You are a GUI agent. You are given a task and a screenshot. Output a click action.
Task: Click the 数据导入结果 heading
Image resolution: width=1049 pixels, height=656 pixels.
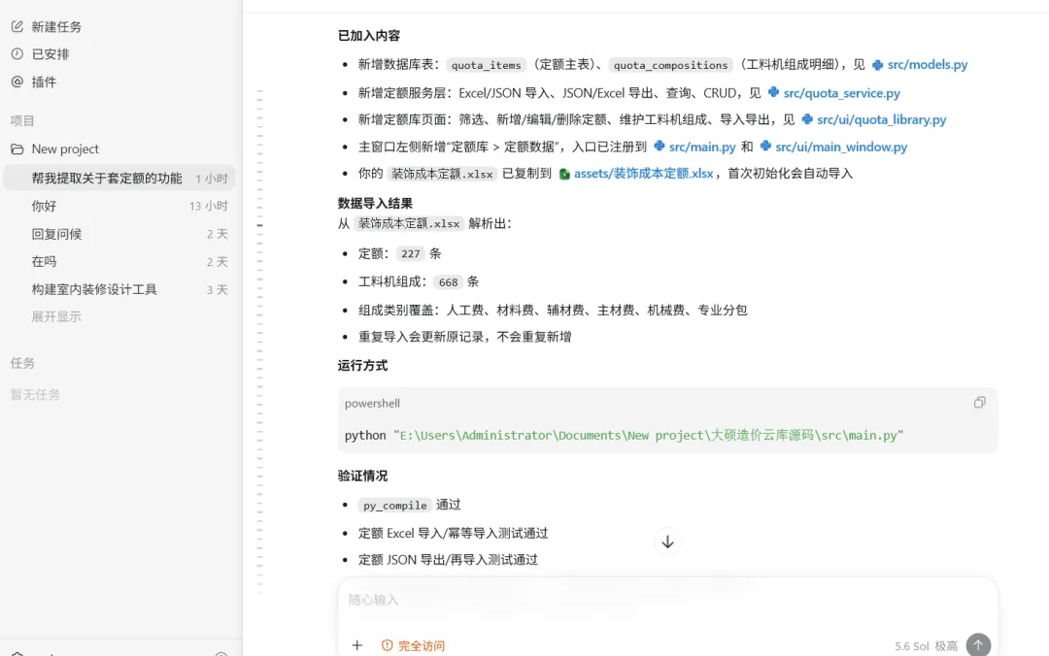coord(375,203)
